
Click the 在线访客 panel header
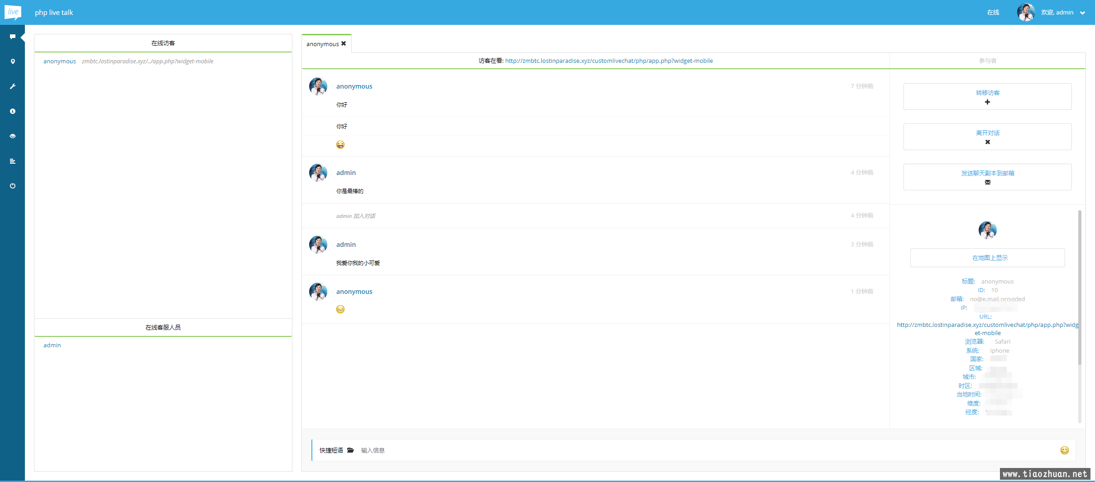point(163,43)
